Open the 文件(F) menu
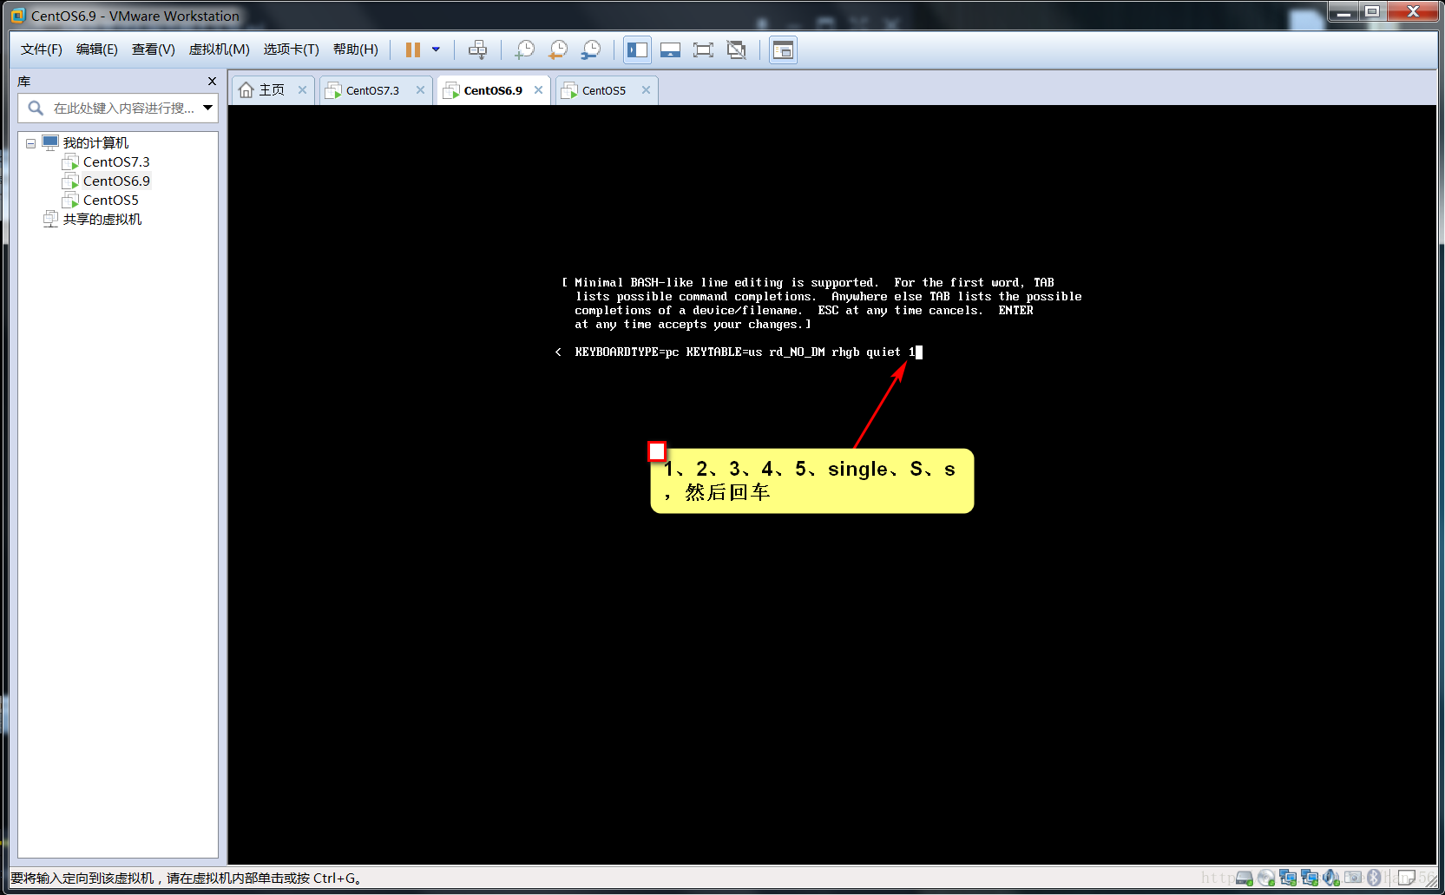 42,49
